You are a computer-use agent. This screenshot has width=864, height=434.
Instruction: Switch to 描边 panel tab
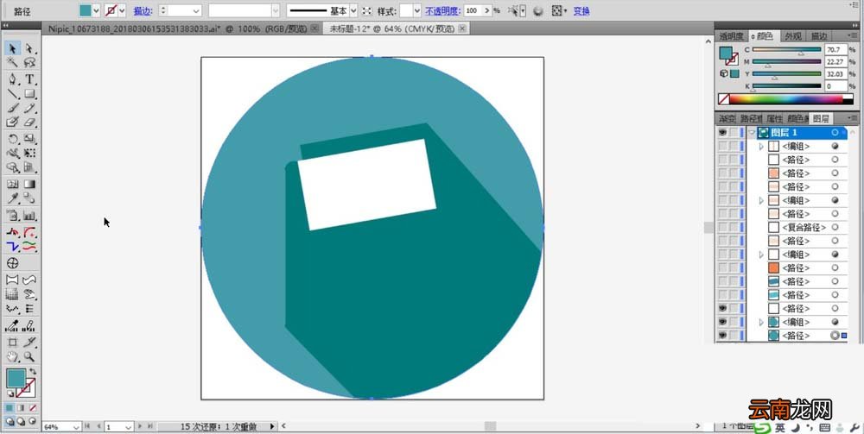[818, 35]
